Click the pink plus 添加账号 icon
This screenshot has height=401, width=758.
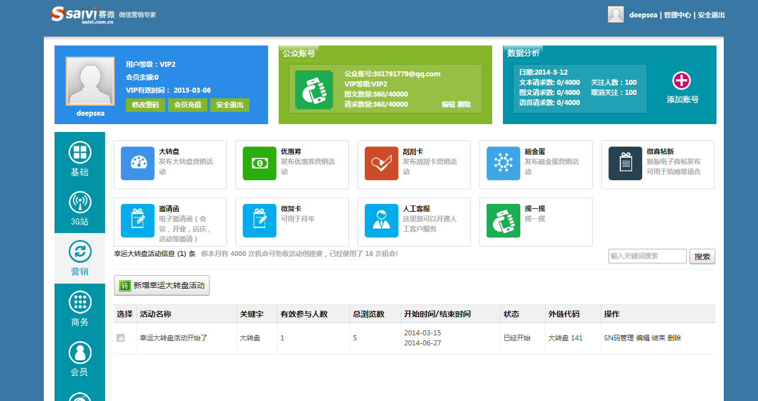tap(682, 81)
